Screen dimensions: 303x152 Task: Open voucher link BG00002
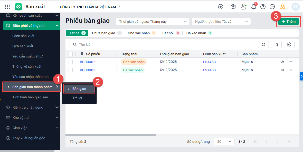pyautogui.click(x=88, y=62)
